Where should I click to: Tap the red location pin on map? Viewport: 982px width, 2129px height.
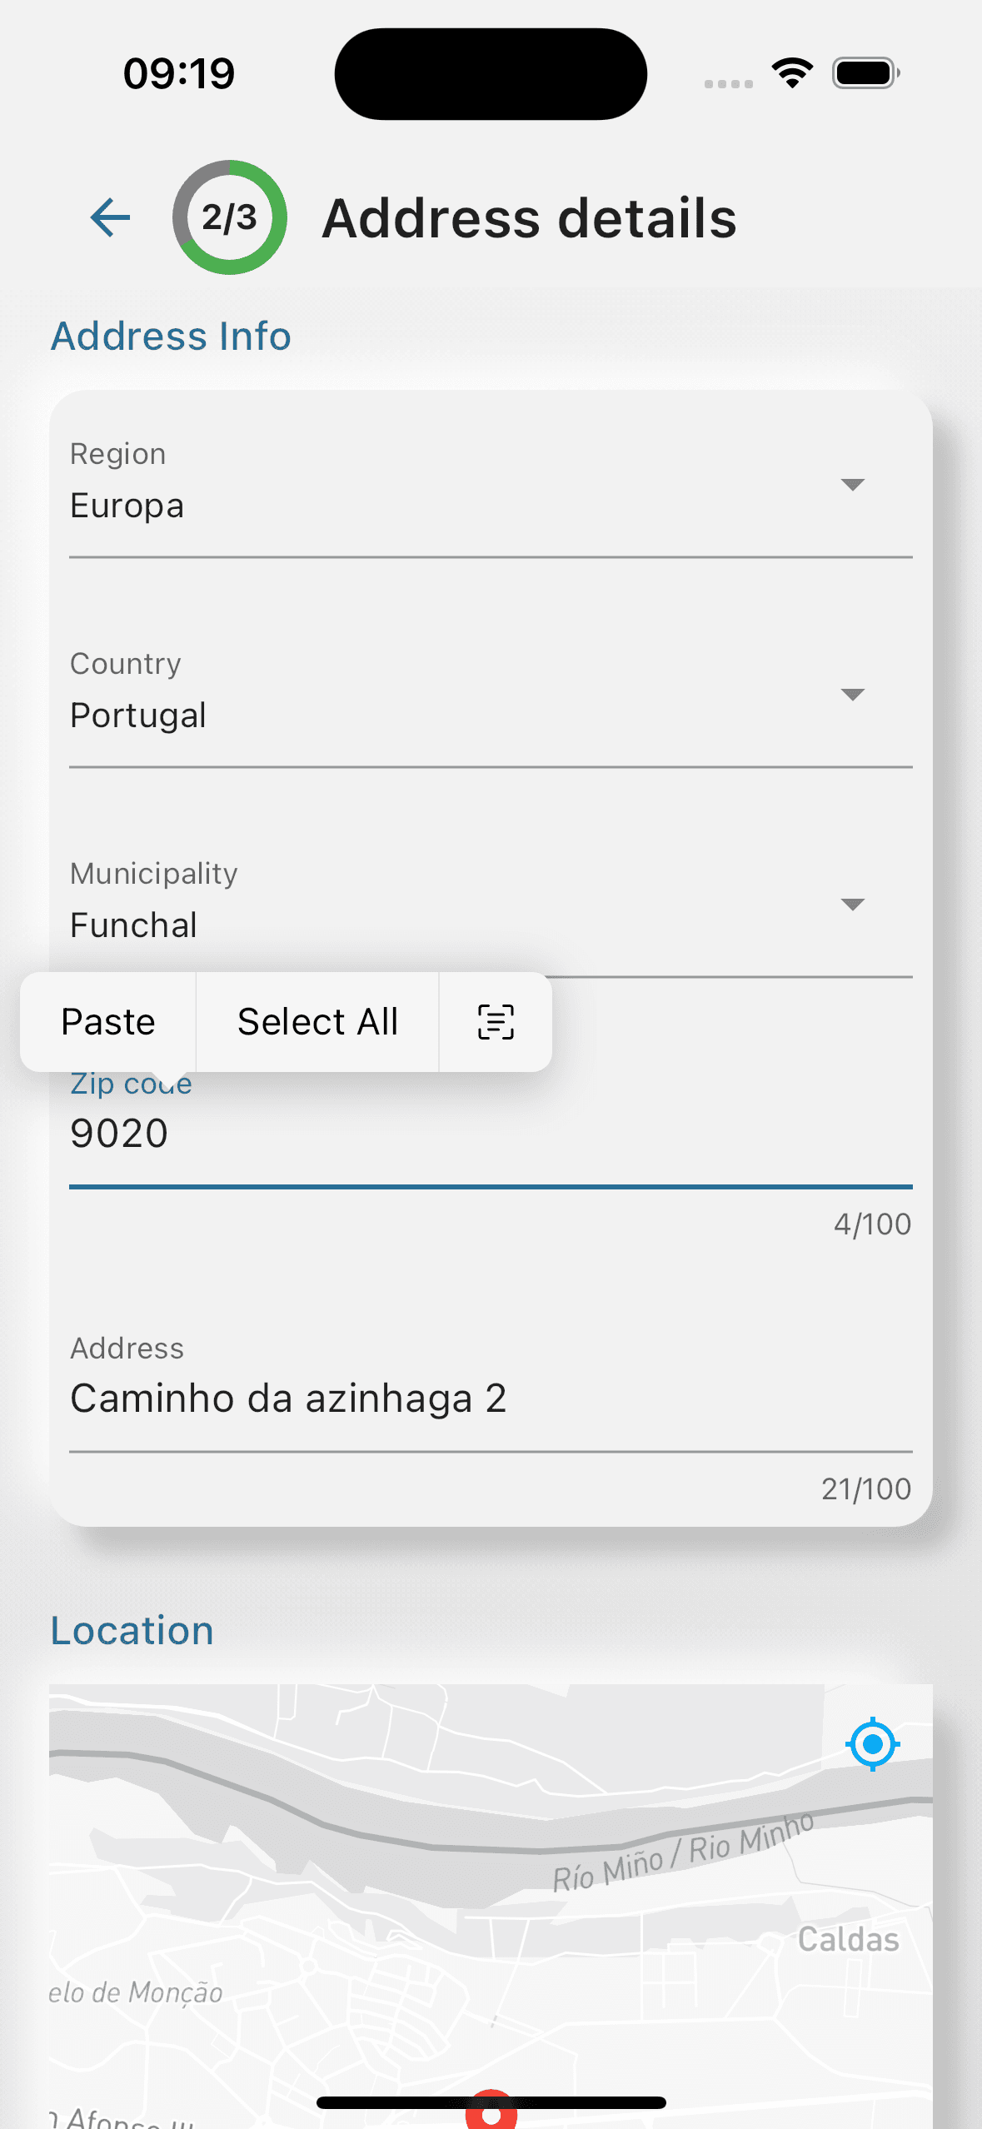(x=491, y=2112)
